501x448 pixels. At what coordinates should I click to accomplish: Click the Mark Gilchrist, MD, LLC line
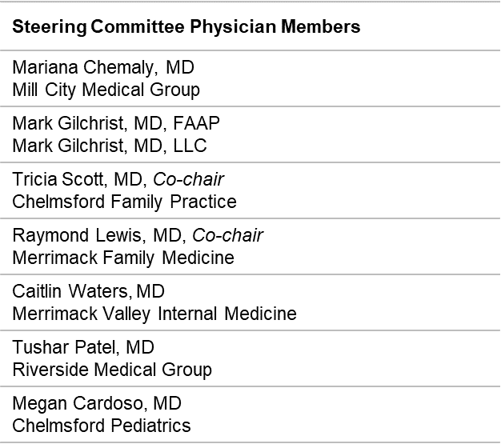click(110, 146)
